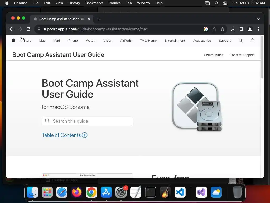Open Accessories nav link
Viewport: 270px width, 203px height.
click(202, 41)
